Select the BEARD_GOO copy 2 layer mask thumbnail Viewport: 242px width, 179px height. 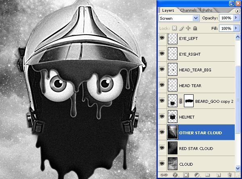coord(189,101)
